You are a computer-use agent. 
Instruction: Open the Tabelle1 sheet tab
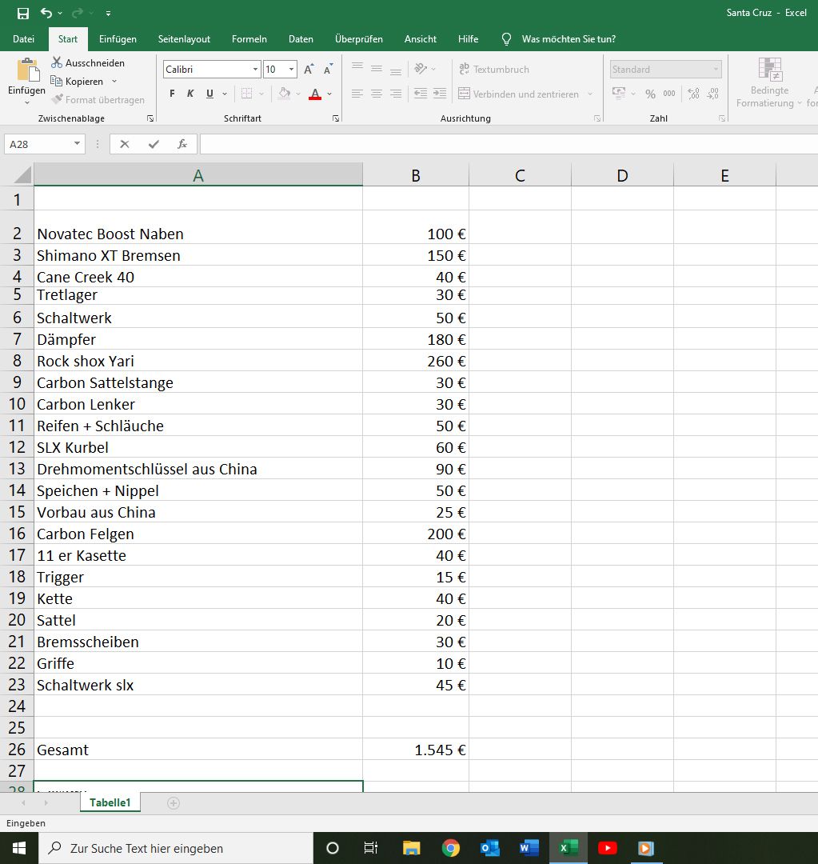110,802
